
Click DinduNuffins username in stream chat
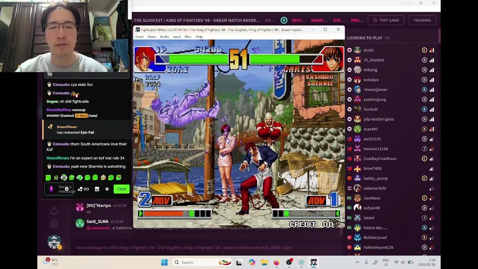pos(58,110)
